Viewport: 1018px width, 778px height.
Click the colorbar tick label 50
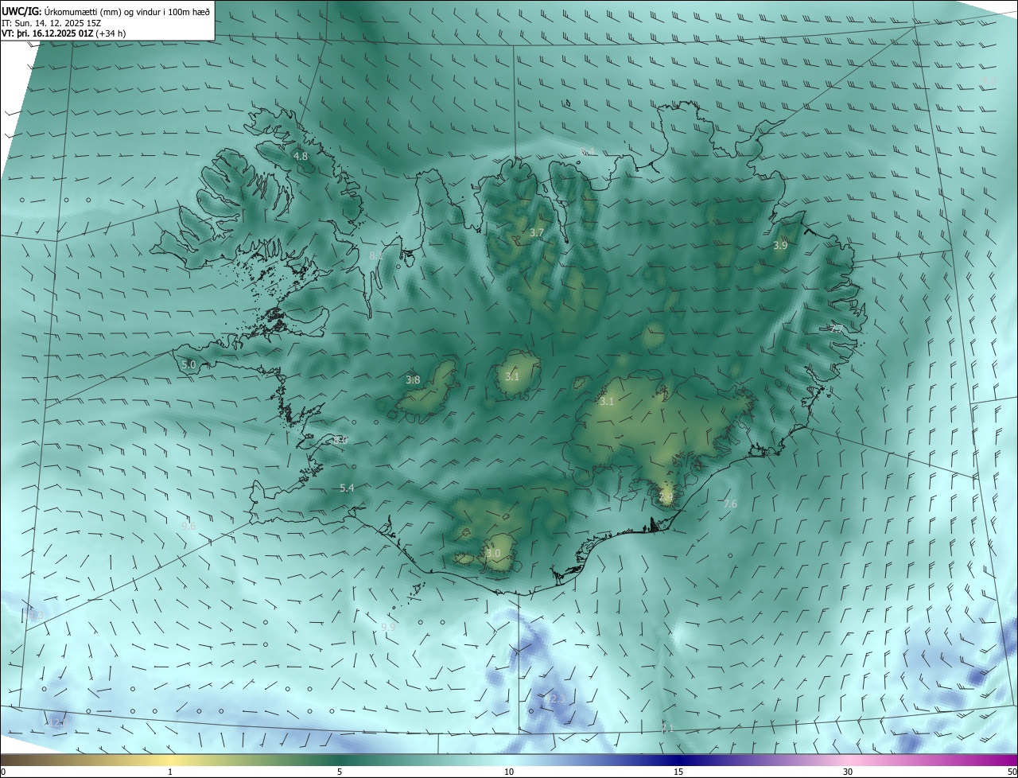tap(1012, 772)
